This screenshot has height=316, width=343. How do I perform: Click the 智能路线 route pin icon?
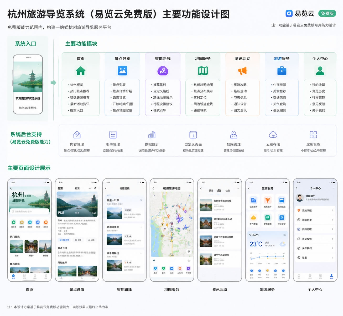[163, 70]
